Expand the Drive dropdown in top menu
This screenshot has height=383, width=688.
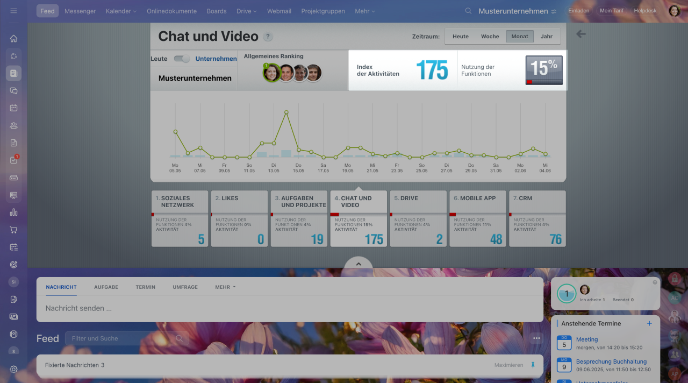[x=247, y=11]
